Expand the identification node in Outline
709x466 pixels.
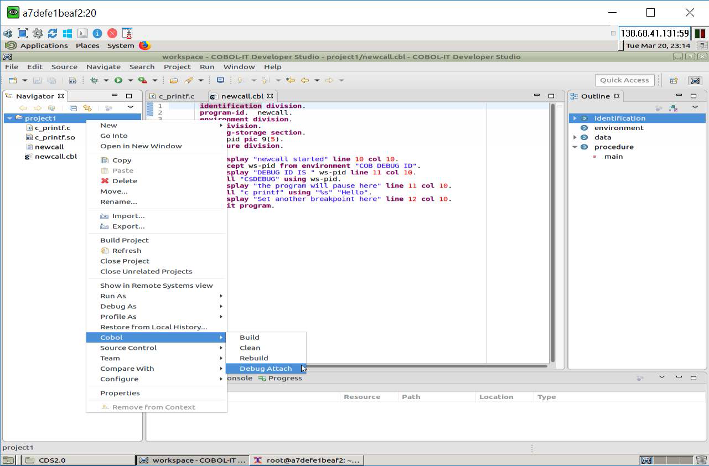pos(574,118)
